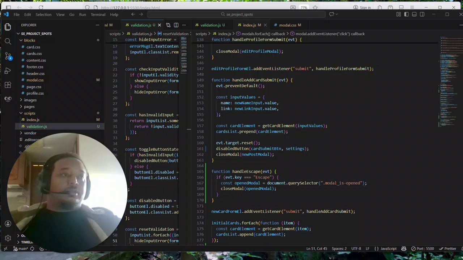Open the Search view in activity bar

[x=8, y=42]
